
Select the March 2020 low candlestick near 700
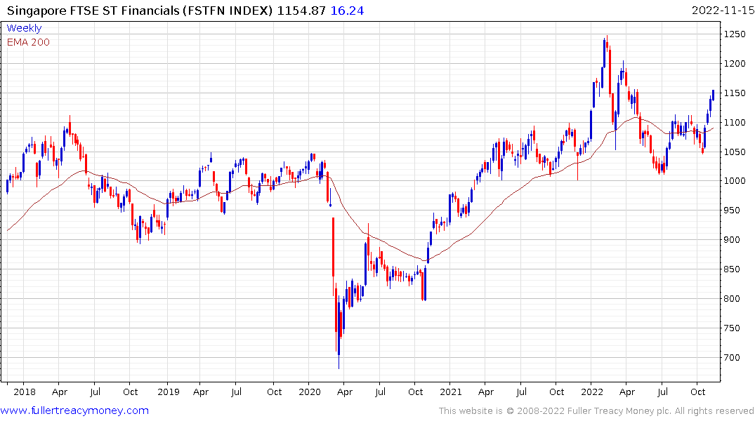339,332
